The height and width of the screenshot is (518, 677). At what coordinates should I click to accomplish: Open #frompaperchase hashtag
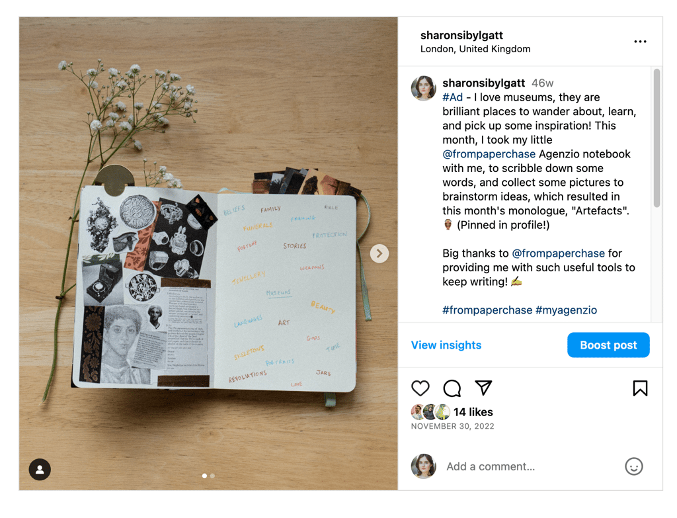(x=487, y=310)
